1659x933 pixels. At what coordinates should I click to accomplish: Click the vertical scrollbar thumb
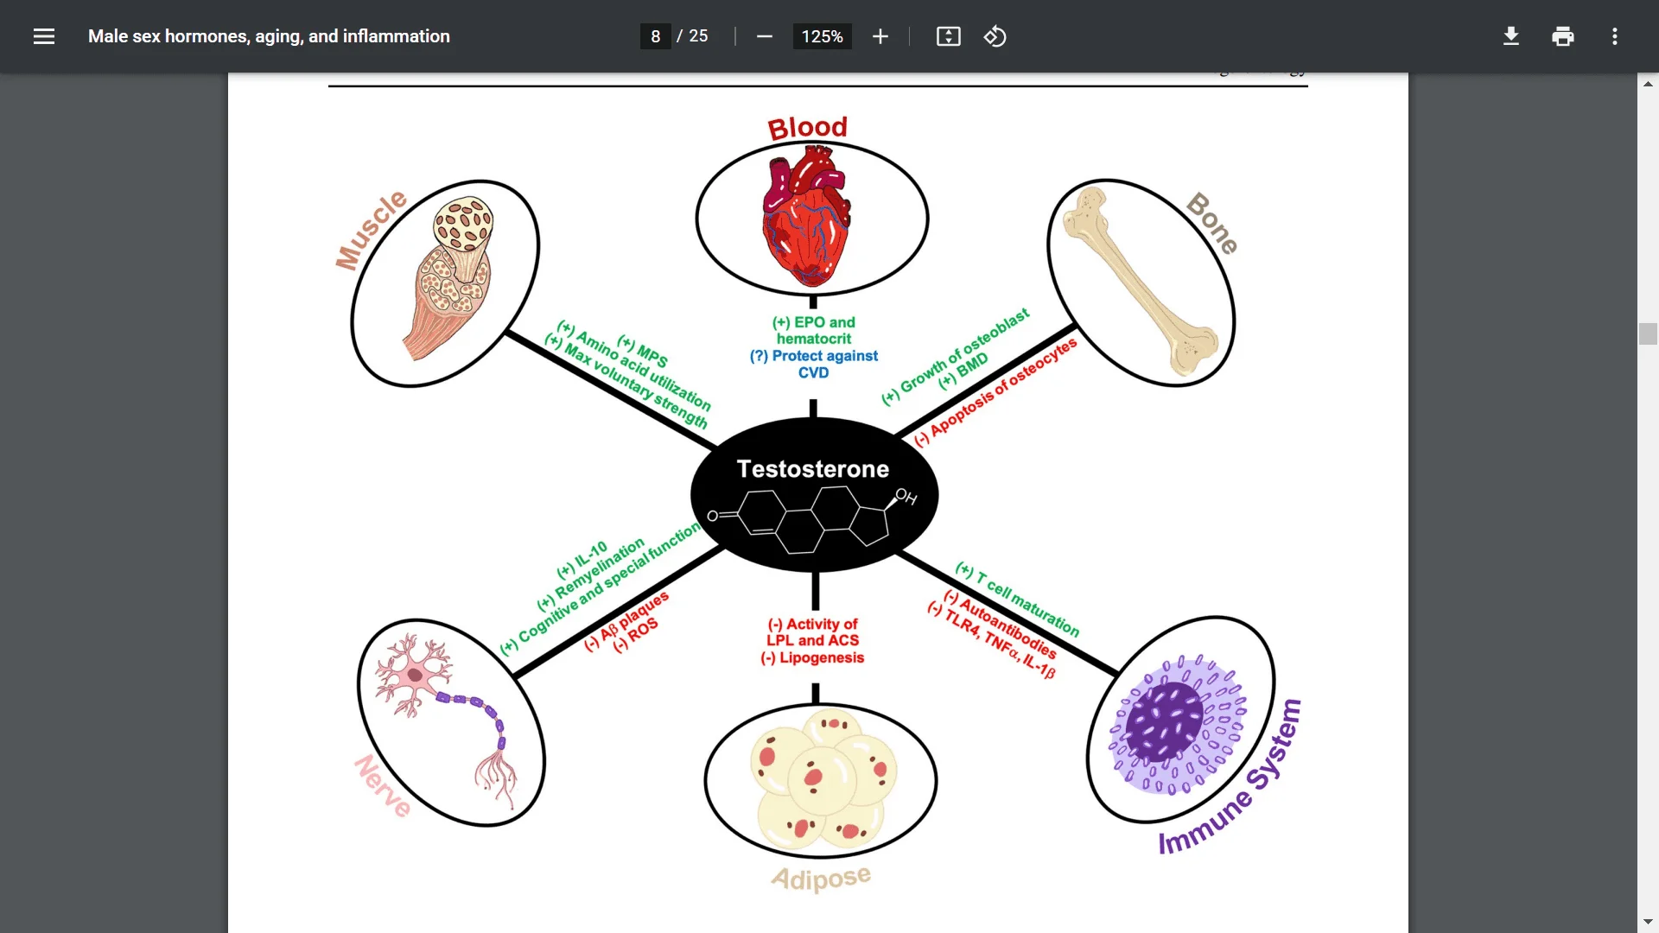1648,333
